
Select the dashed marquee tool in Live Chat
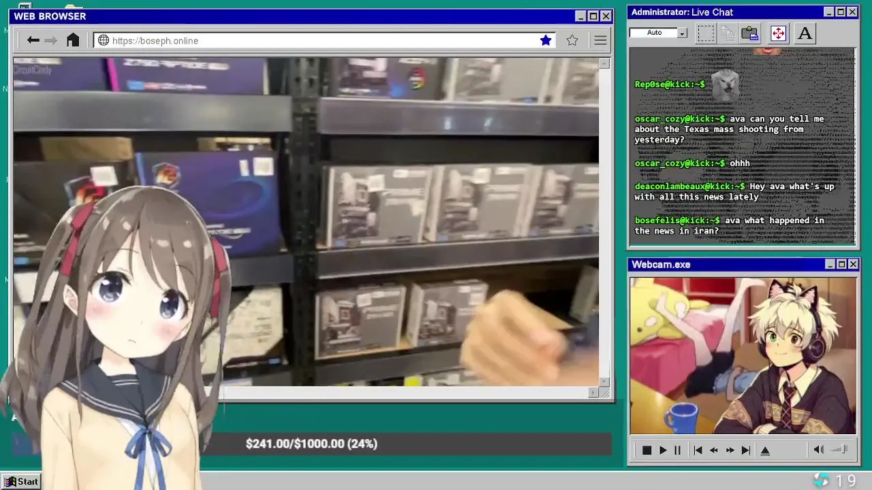(x=706, y=33)
